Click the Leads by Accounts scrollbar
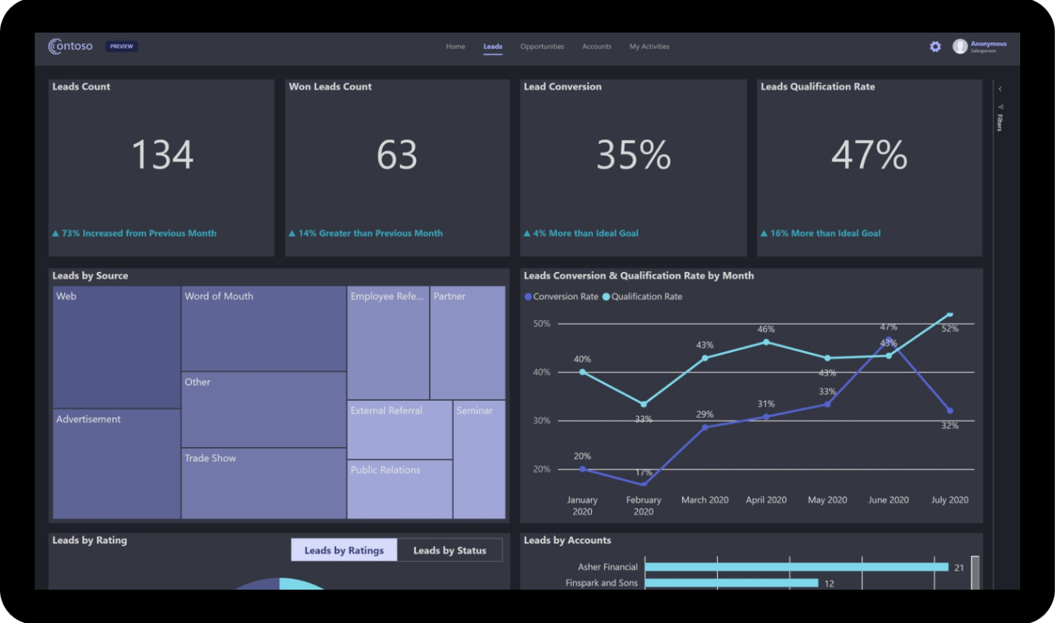The height and width of the screenshot is (623, 1055). click(x=975, y=571)
